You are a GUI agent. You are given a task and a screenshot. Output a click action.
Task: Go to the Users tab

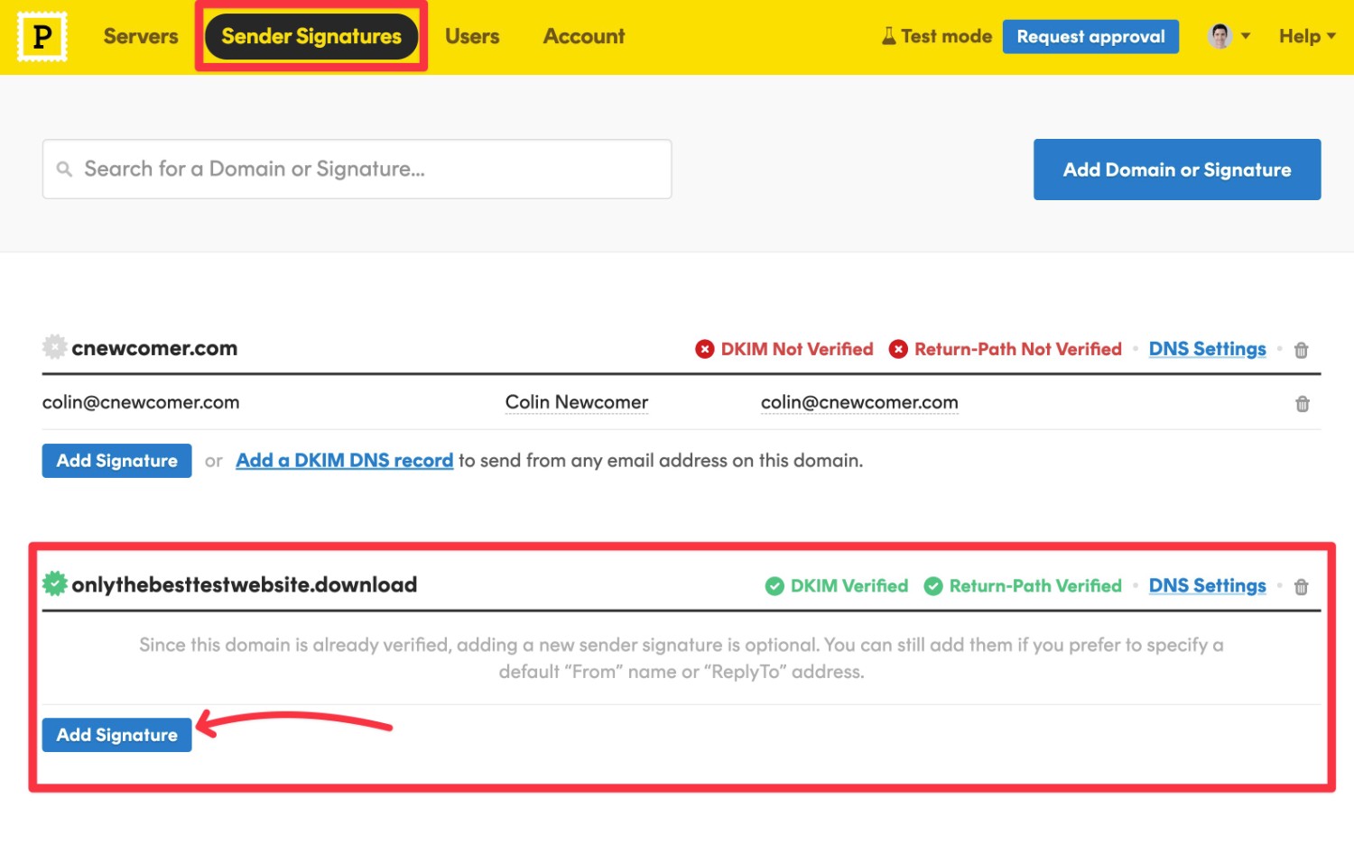472,36
